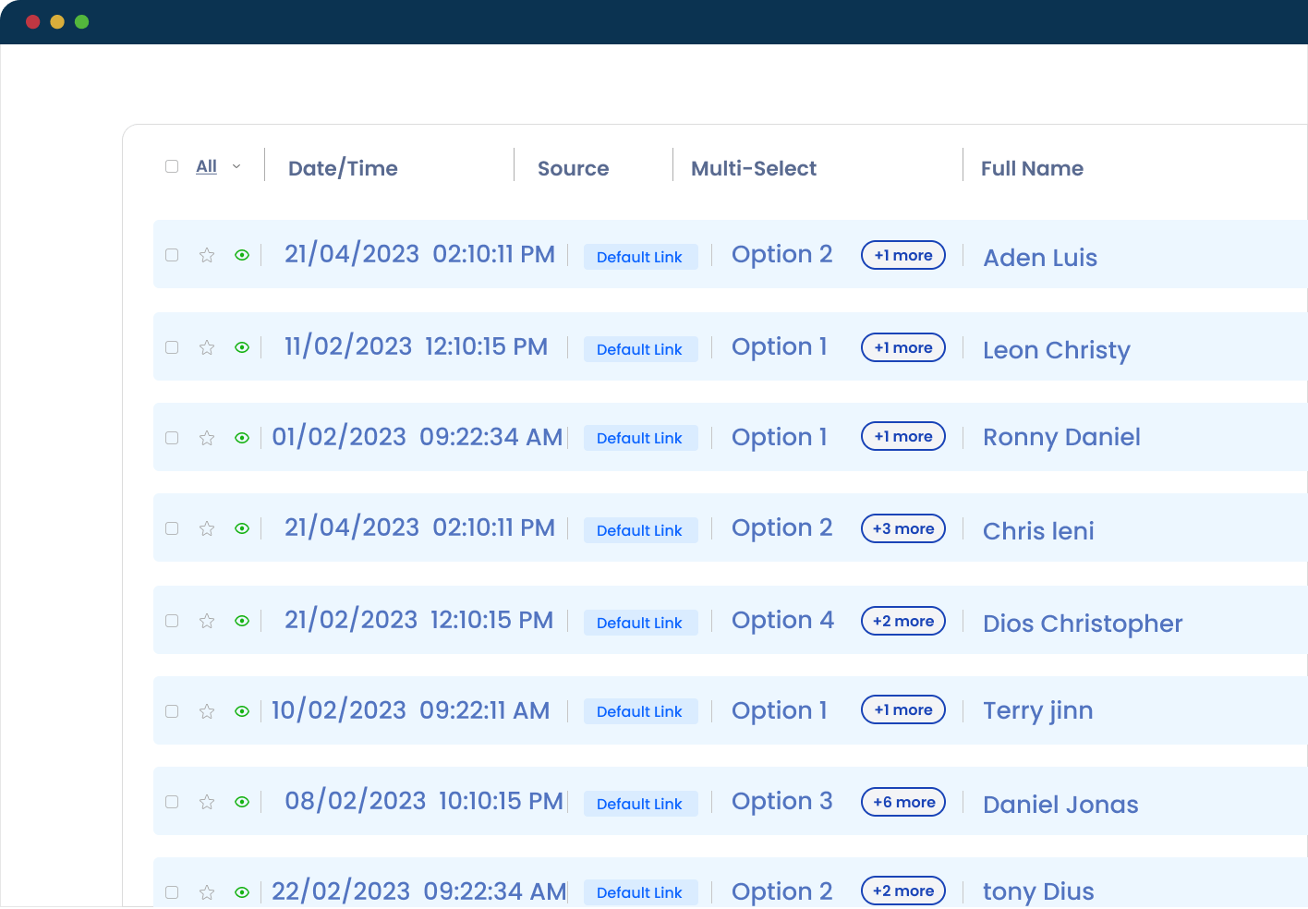Star the tony Dius row
Image resolution: width=1308 pixels, height=909 pixels.
click(207, 892)
